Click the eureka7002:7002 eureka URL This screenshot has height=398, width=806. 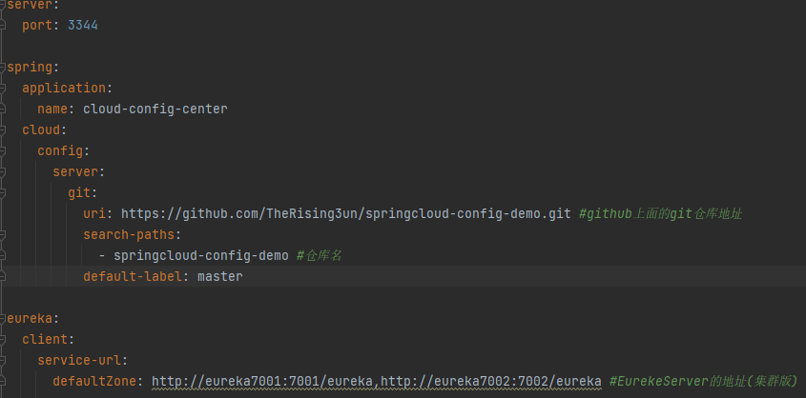pyautogui.click(x=492, y=382)
